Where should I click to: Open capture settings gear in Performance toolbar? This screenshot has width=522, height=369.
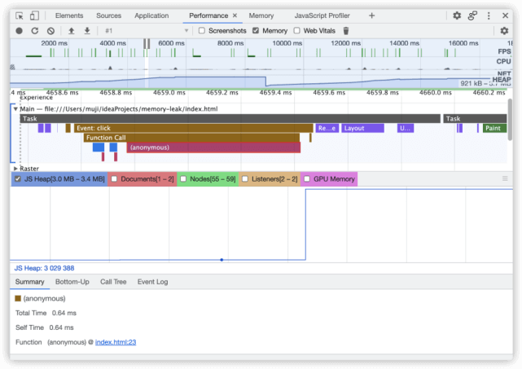(x=504, y=31)
